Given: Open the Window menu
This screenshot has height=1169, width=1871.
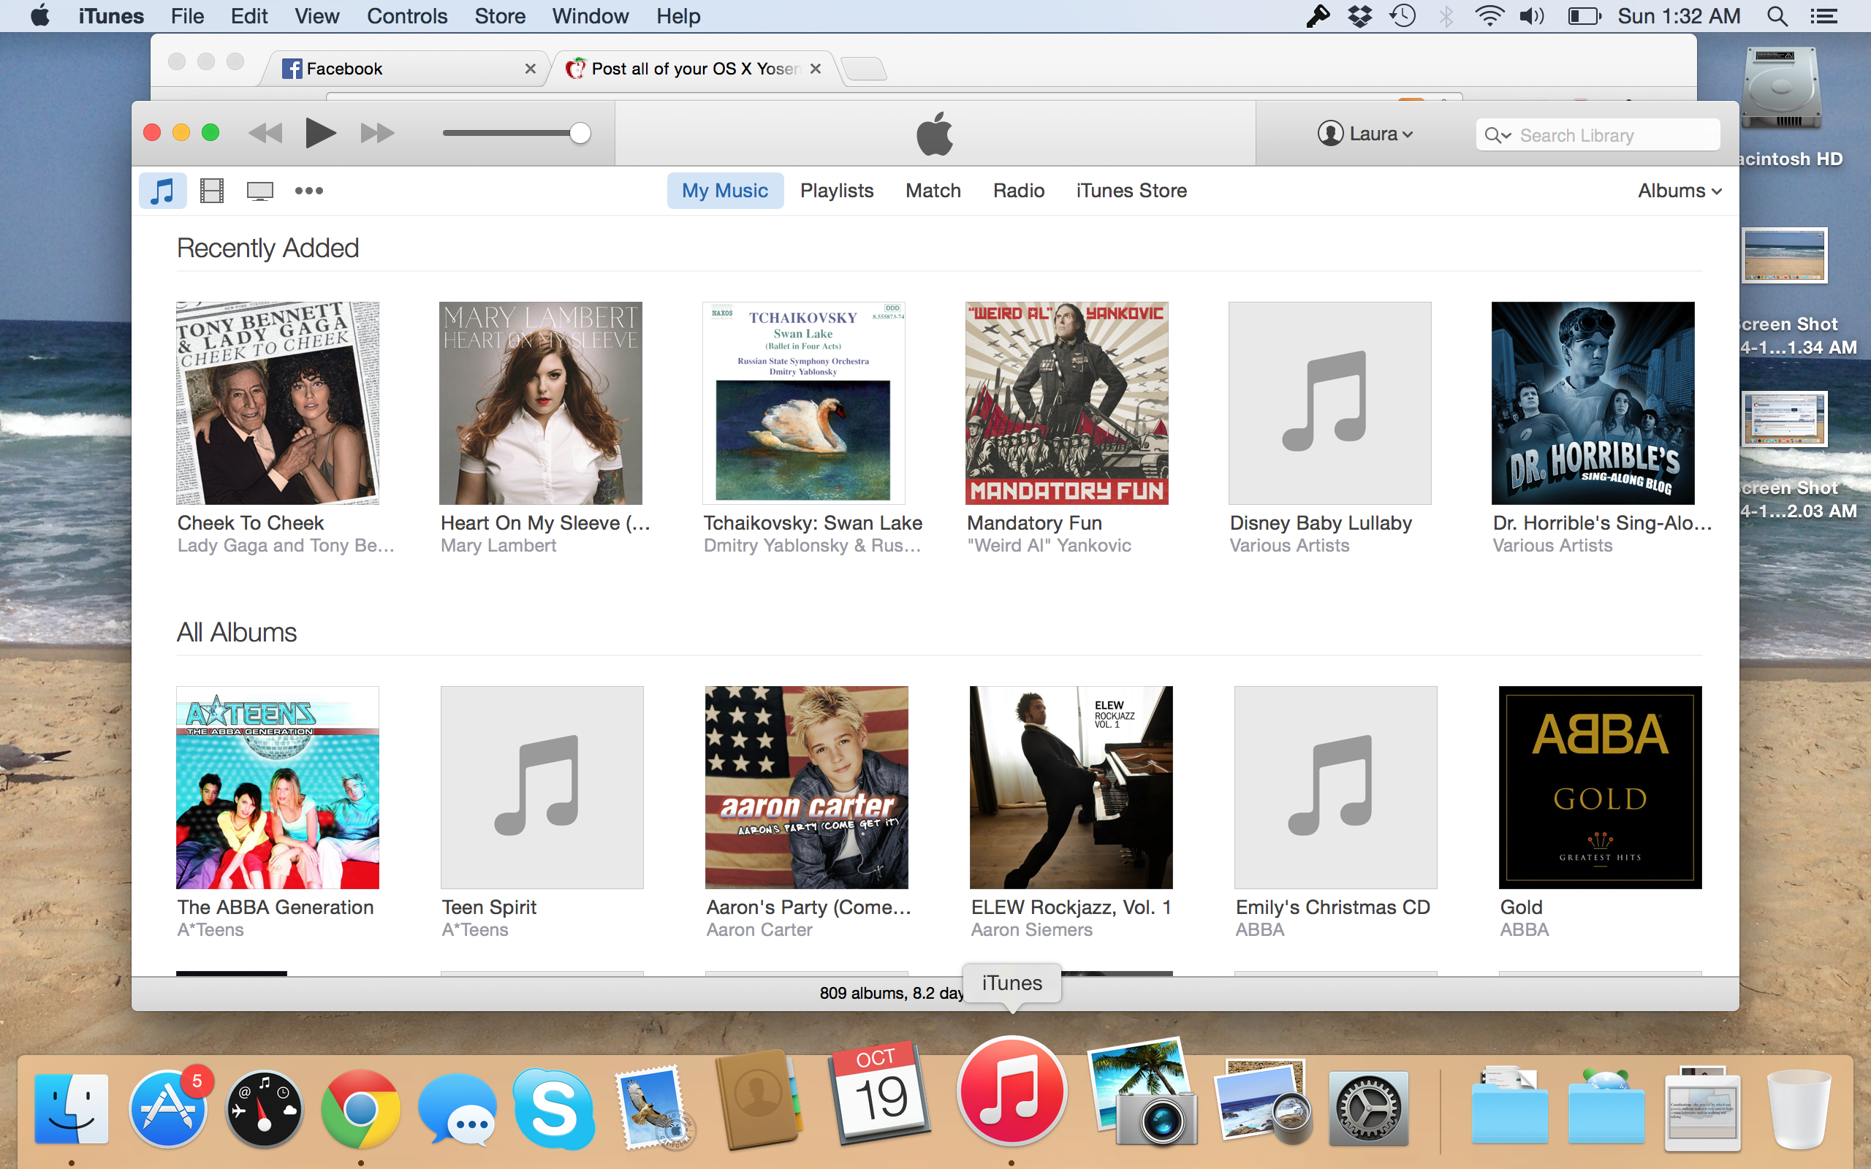Looking at the screenshot, I should click(x=590, y=15).
